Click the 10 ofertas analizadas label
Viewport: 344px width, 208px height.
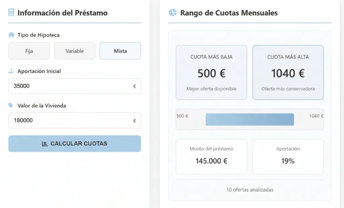(250, 189)
